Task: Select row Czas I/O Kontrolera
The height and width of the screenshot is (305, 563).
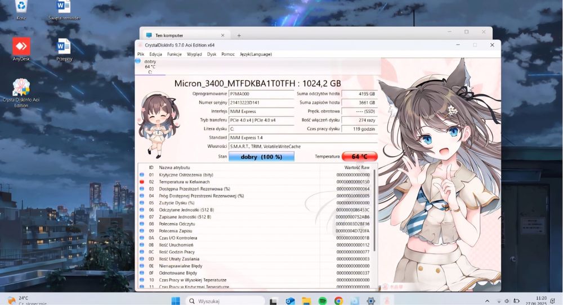Action: pos(255,238)
